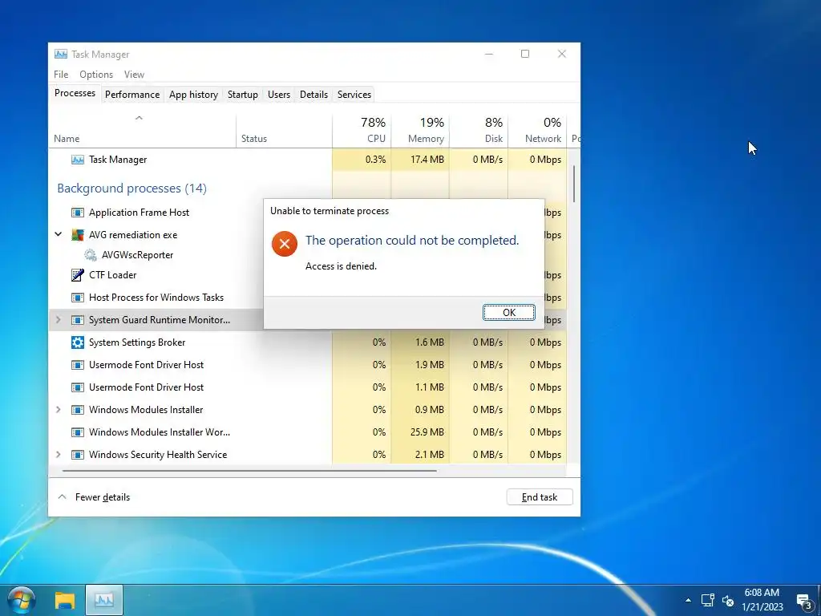Open the Windows Start orb
Screen dimensions: 821x616
pos(22,600)
